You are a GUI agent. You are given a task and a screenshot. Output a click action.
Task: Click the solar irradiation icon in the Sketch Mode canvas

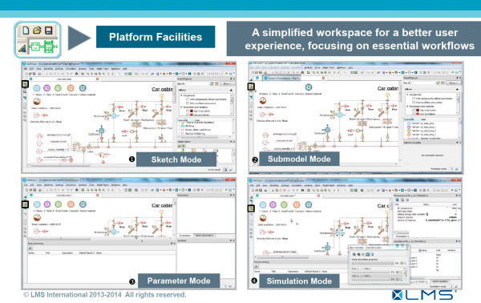[37, 102]
